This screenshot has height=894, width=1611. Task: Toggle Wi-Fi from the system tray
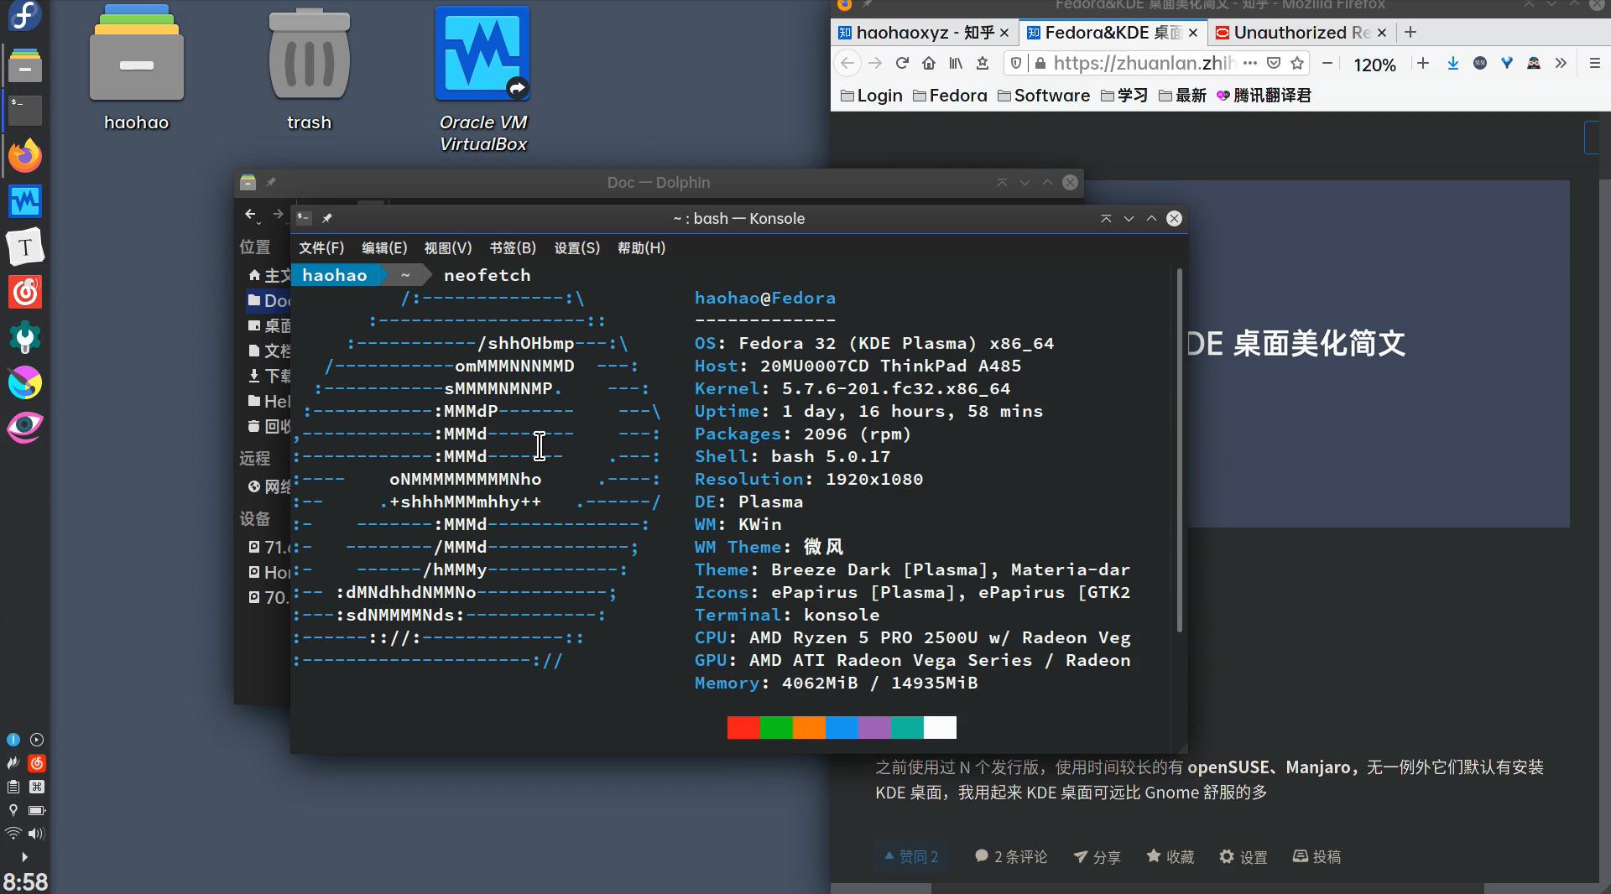pyautogui.click(x=12, y=834)
